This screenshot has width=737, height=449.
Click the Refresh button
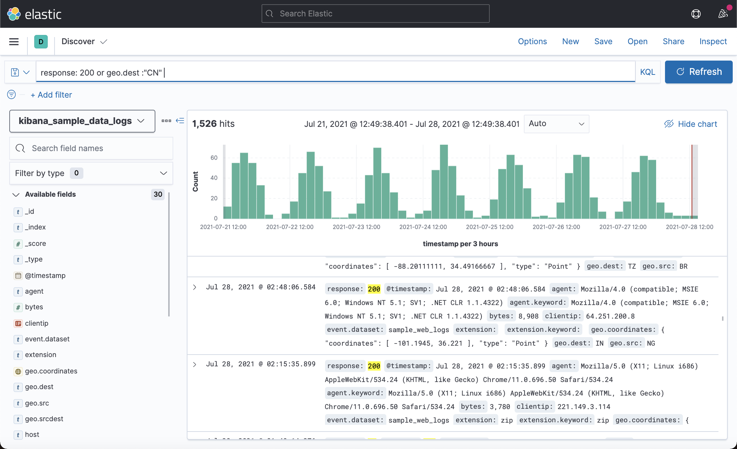pyautogui.click(x=698, y=72)
